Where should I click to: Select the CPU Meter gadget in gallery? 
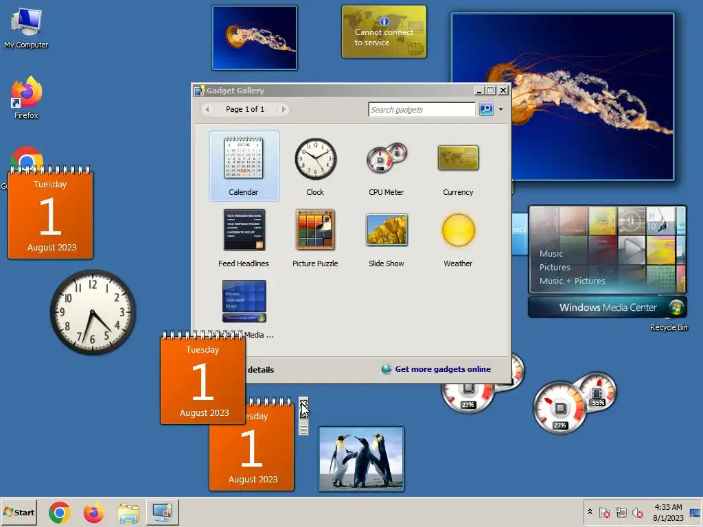click(x=387, y=166)
